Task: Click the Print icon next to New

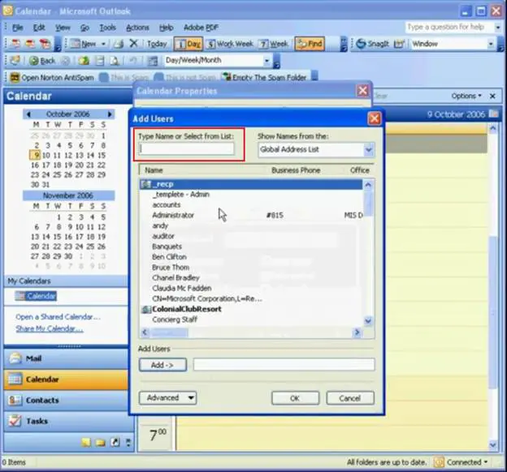Action: 119,44
